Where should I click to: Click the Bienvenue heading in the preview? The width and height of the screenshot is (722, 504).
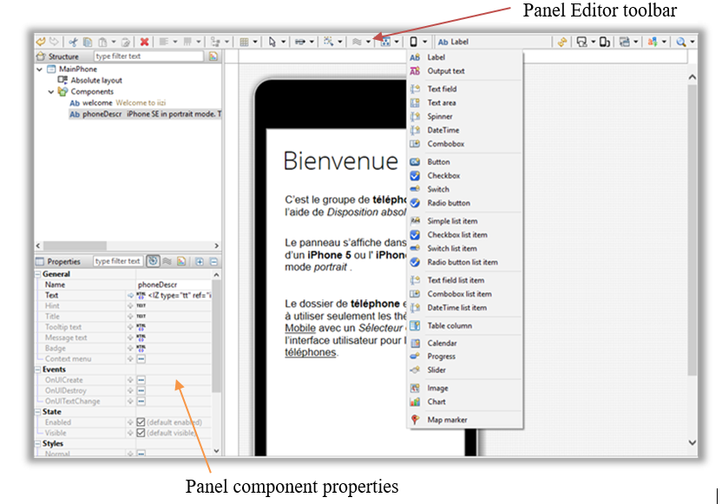tap(341, 161)
